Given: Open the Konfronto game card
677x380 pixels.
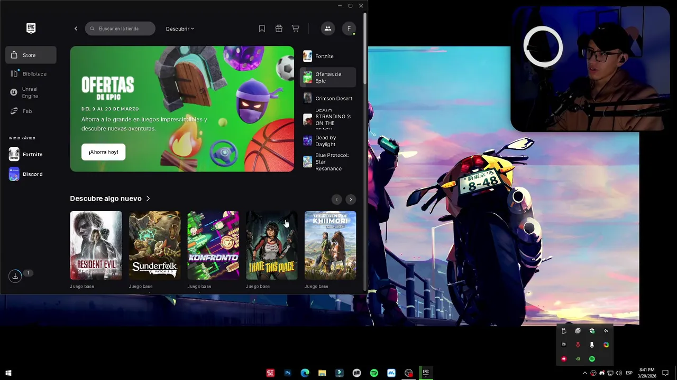Looking at the screenshot, I should pos(213,245).
